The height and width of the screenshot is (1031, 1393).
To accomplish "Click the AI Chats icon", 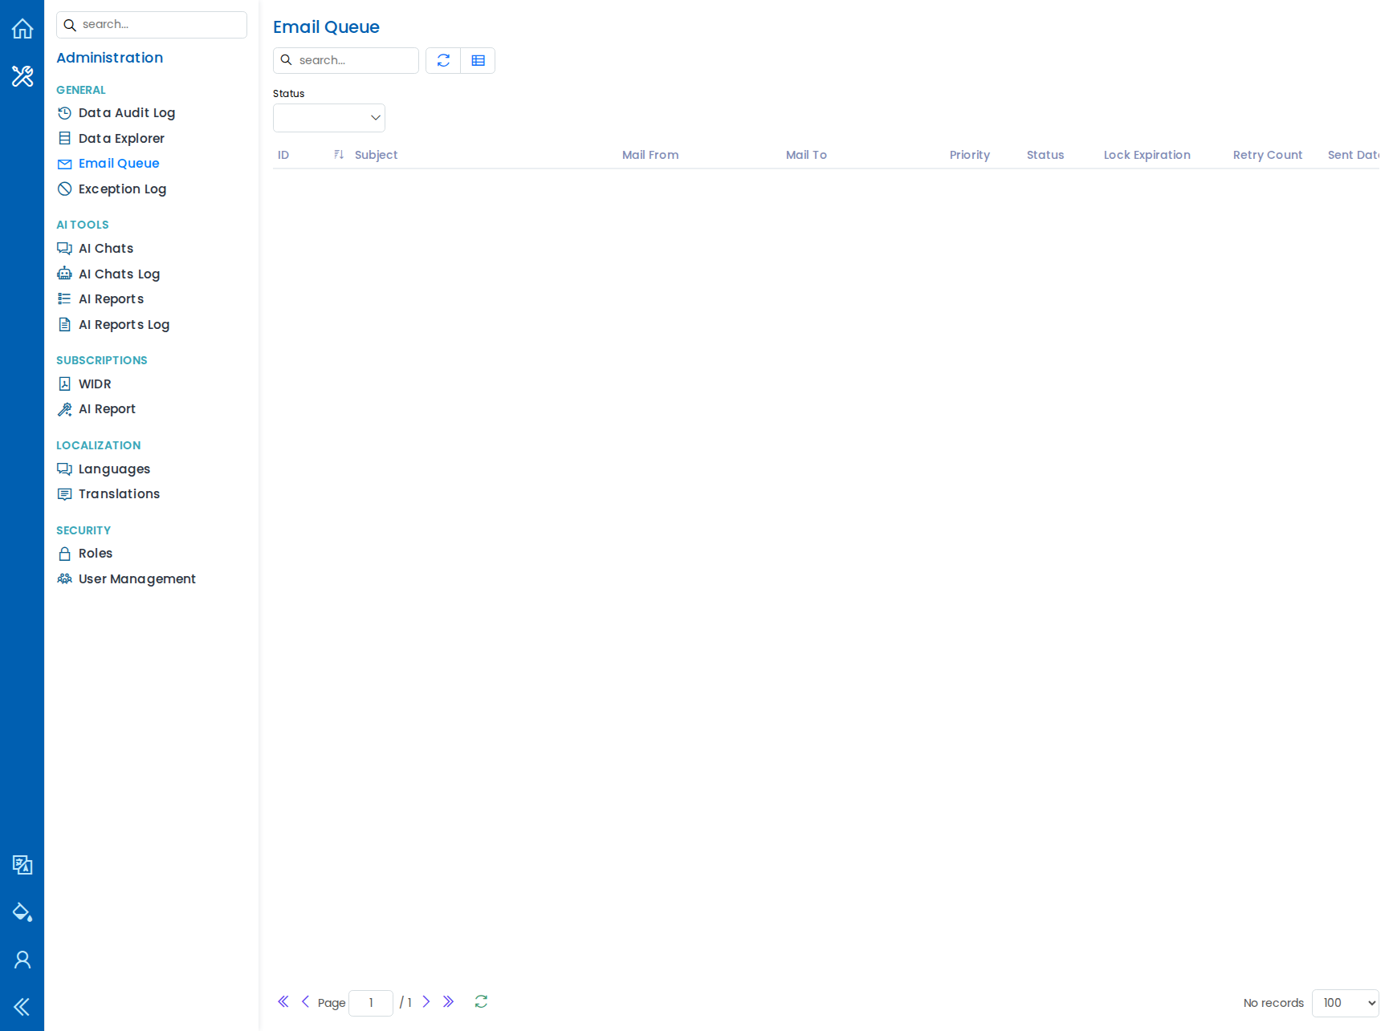I will [65, 248].
